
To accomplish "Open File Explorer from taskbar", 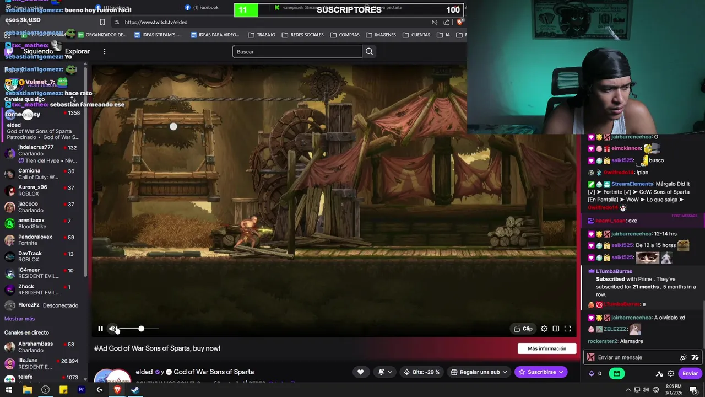I will pyautogui.click(x=27, y=390).
